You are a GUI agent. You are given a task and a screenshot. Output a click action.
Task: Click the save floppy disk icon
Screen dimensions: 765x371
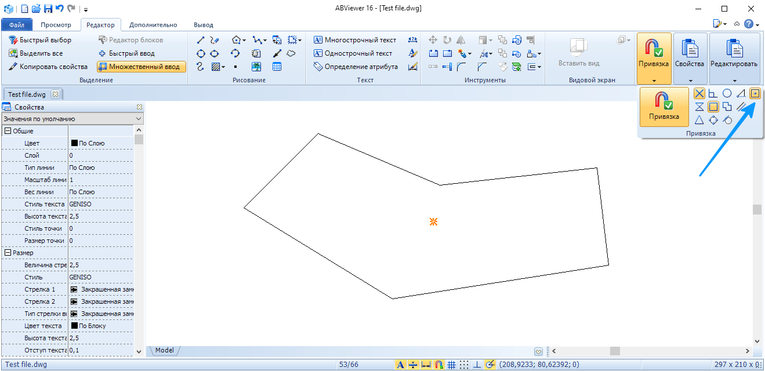pos(48,9)
